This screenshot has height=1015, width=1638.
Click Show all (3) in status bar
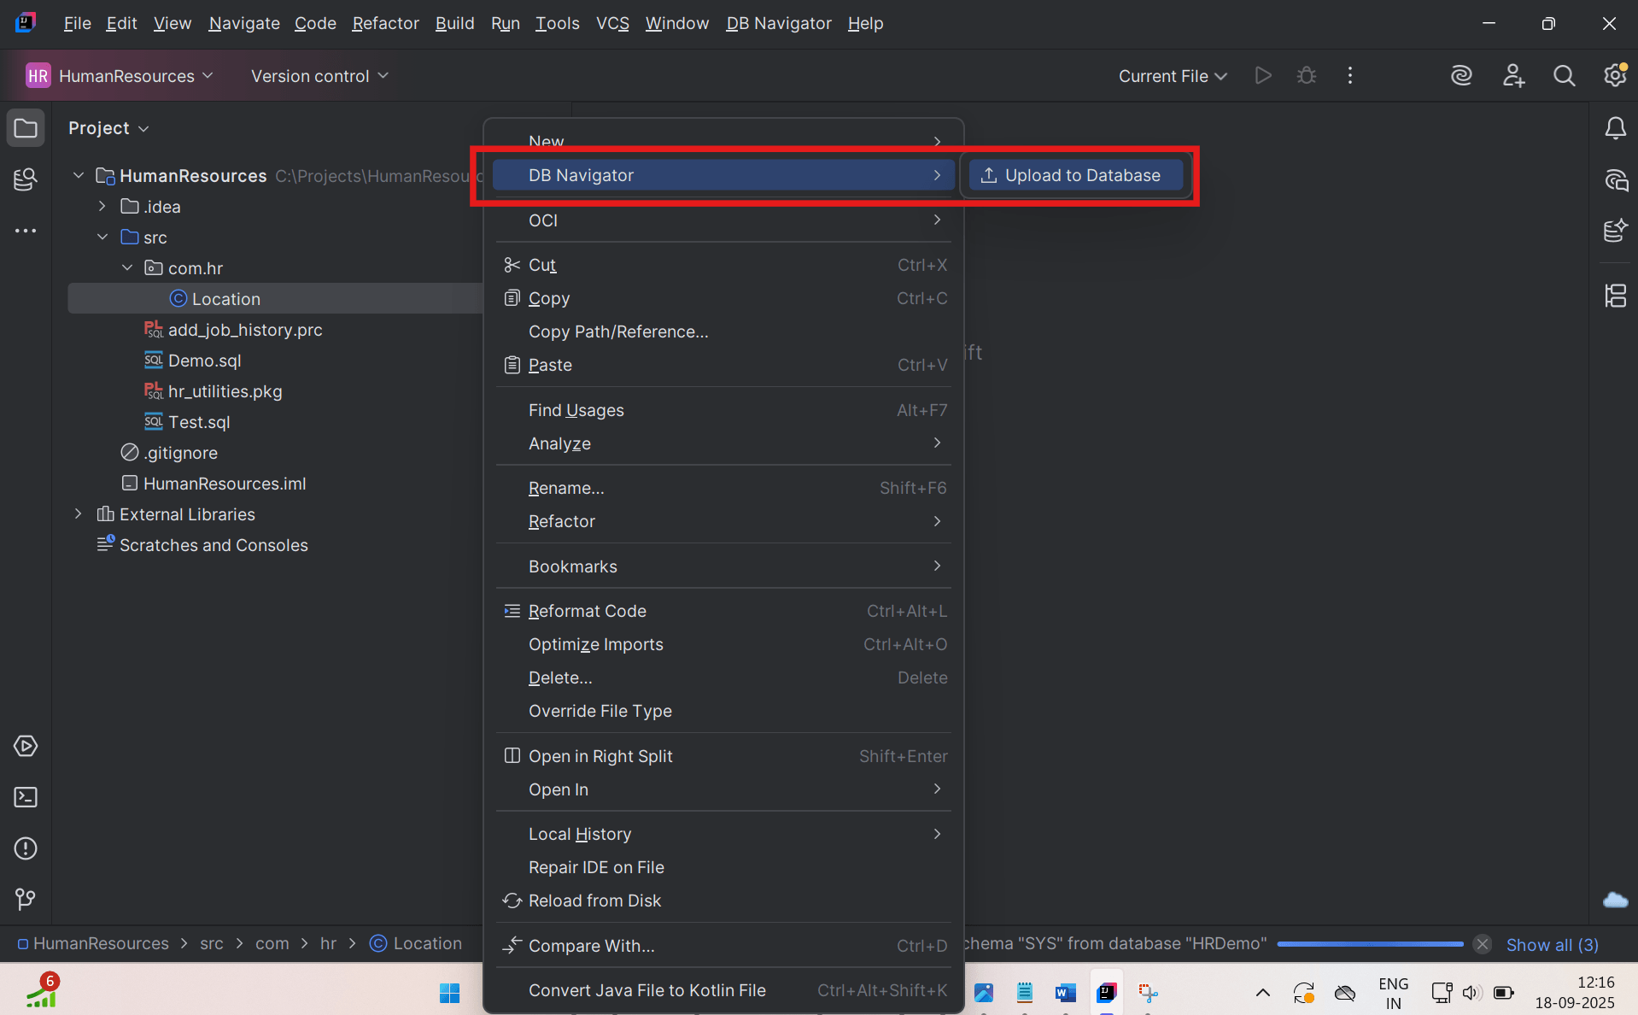click(1553, 945)
